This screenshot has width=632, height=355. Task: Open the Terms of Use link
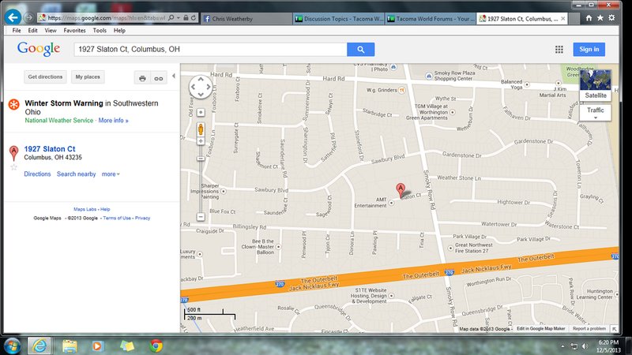(117, 219)
